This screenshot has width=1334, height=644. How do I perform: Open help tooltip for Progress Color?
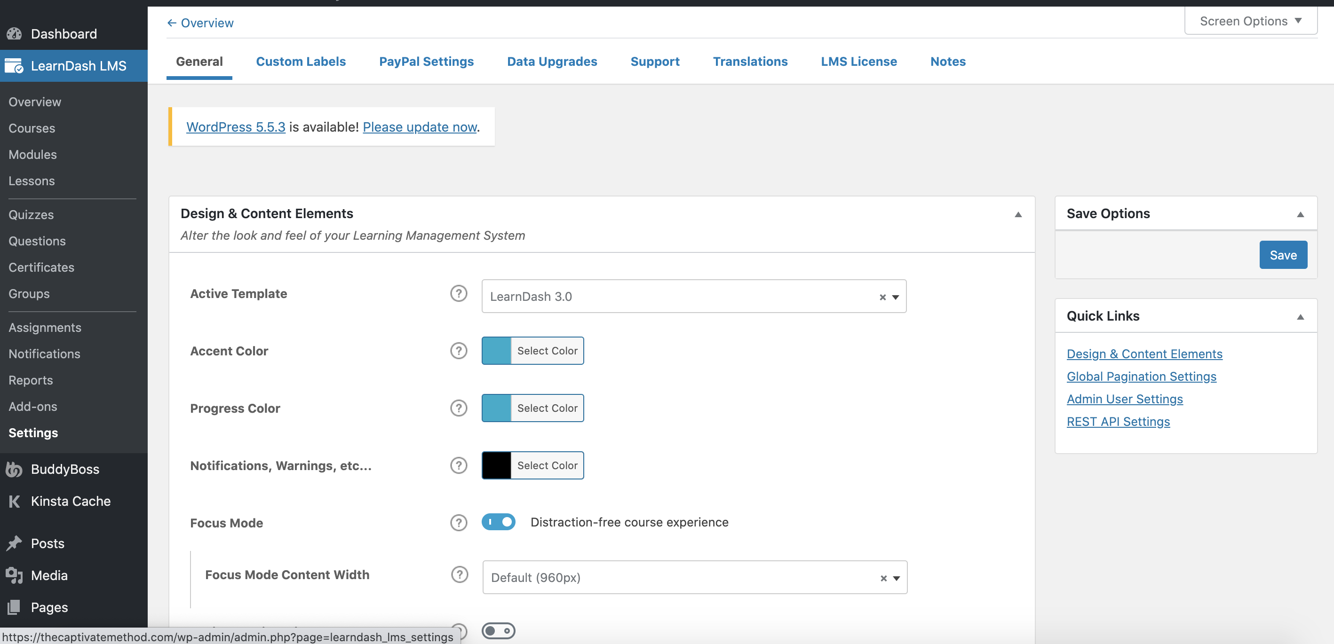point(458,408)
